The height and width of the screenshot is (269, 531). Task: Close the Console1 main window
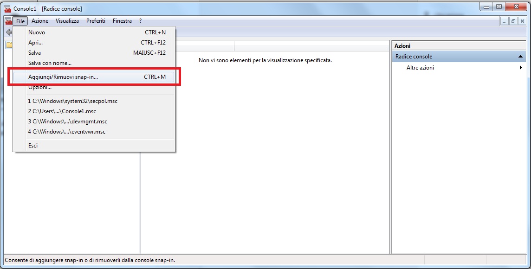click(517, 6)
